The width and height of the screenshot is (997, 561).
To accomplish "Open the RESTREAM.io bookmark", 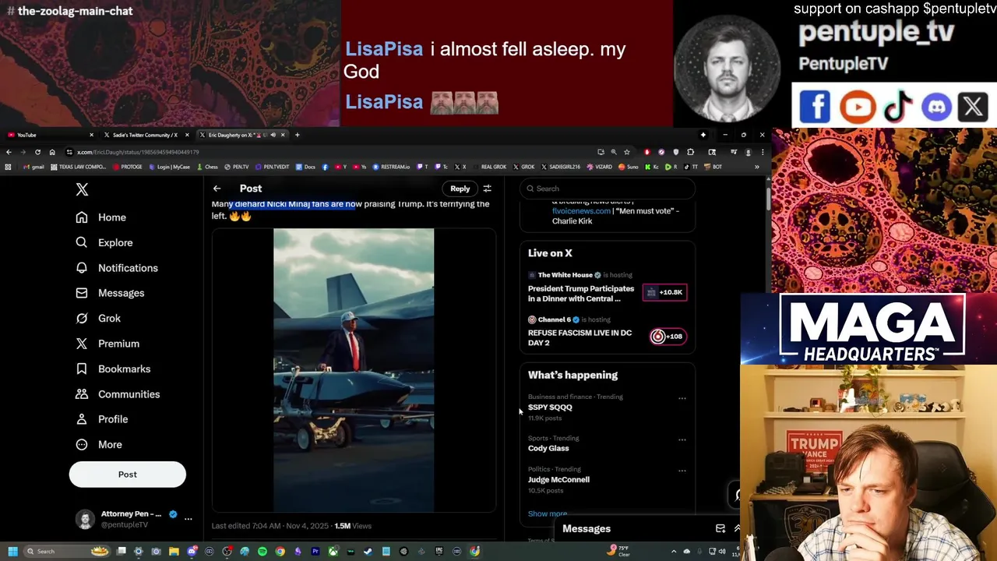I will click(x=391, y=167).
